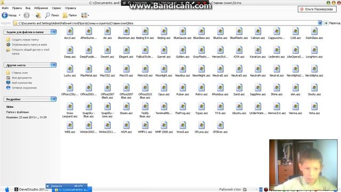Select the WEB.asz file
This screenshot has height=192, width=341.
(70, 127)
